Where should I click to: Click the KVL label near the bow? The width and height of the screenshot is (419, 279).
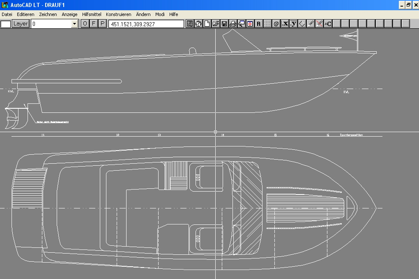tap(346, 92)
